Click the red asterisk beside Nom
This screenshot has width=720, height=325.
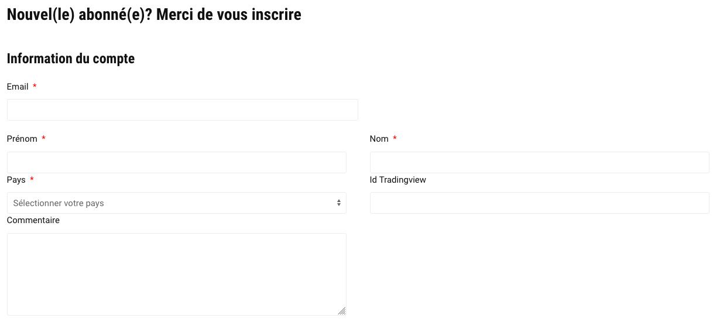click(x=395, y=139)
